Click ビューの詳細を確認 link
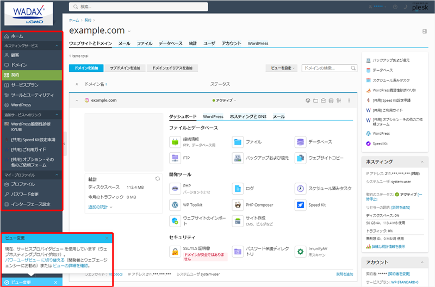Screen dimensions: 435x287 pyautogui.click(x=71, y=266)
